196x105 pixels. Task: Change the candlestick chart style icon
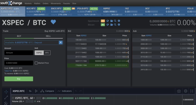36,91
